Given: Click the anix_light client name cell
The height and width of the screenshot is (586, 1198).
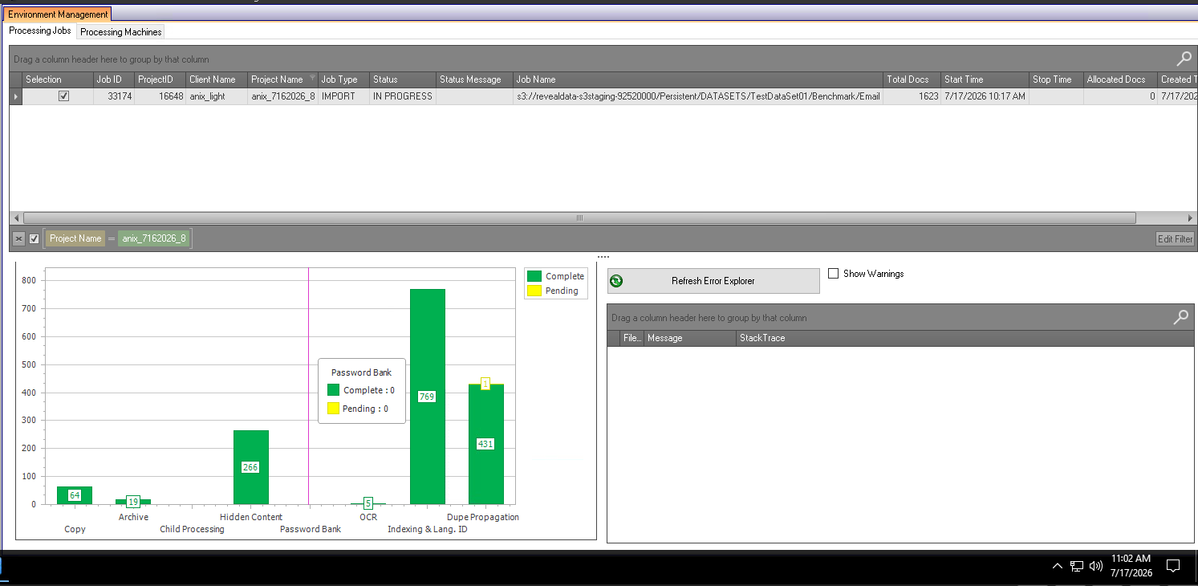Looking at the screenshot, I should click(x=217, y=96).
